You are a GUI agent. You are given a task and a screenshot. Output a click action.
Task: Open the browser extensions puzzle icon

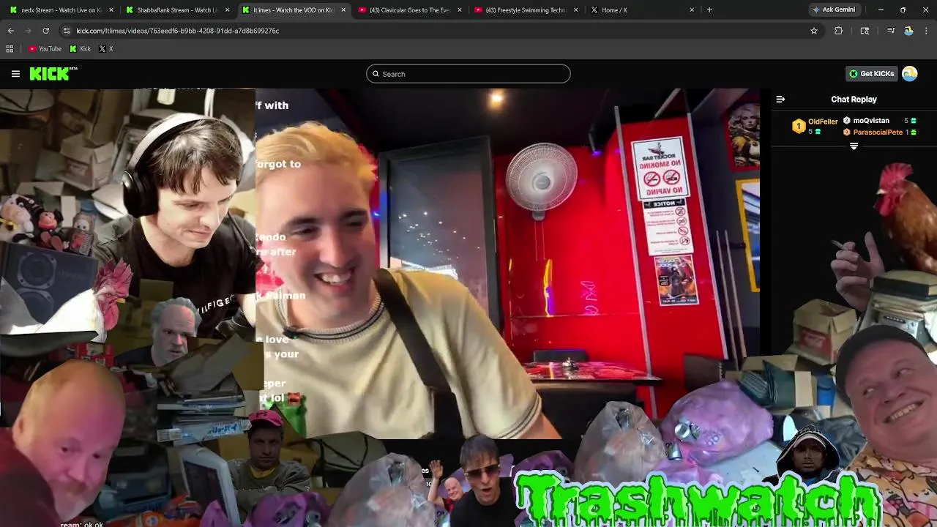coord(839,31)
